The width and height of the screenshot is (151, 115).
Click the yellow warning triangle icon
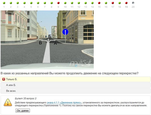8,103
